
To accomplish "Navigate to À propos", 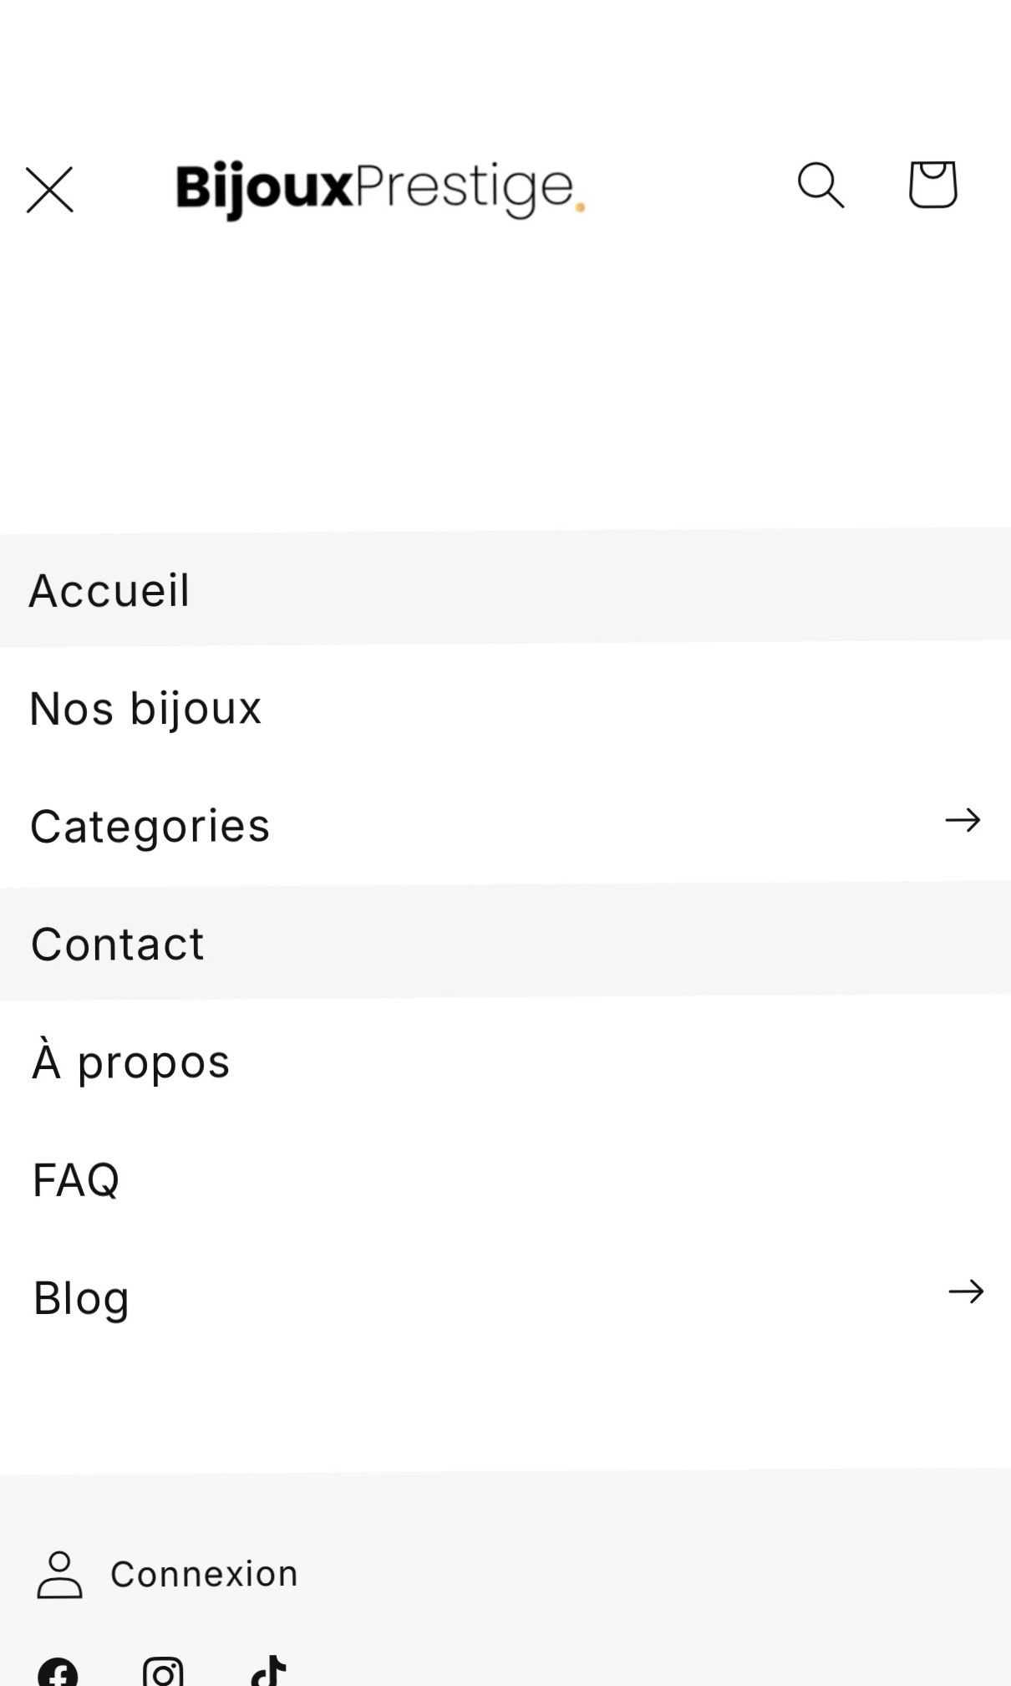I will coord(131,1062).
